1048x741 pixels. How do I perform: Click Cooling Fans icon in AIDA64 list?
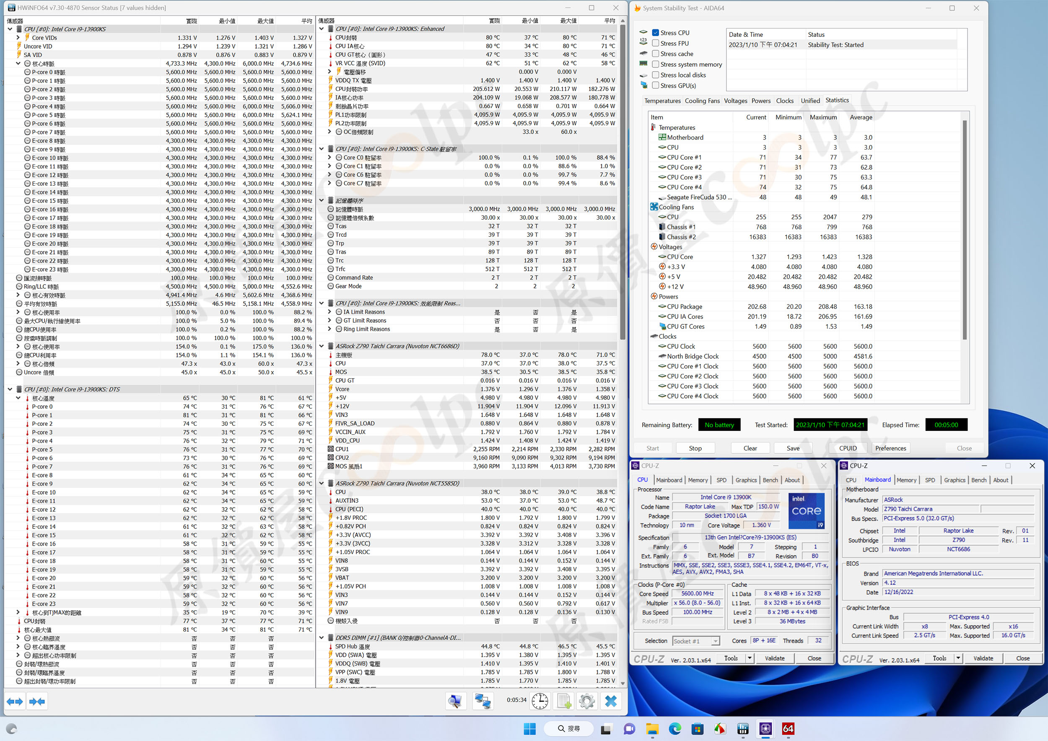pos(654,207)
